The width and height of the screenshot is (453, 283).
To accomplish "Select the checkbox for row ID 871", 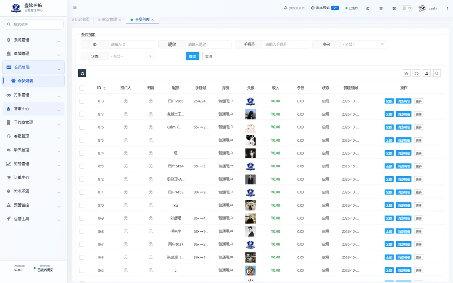I will click(82, 192).
